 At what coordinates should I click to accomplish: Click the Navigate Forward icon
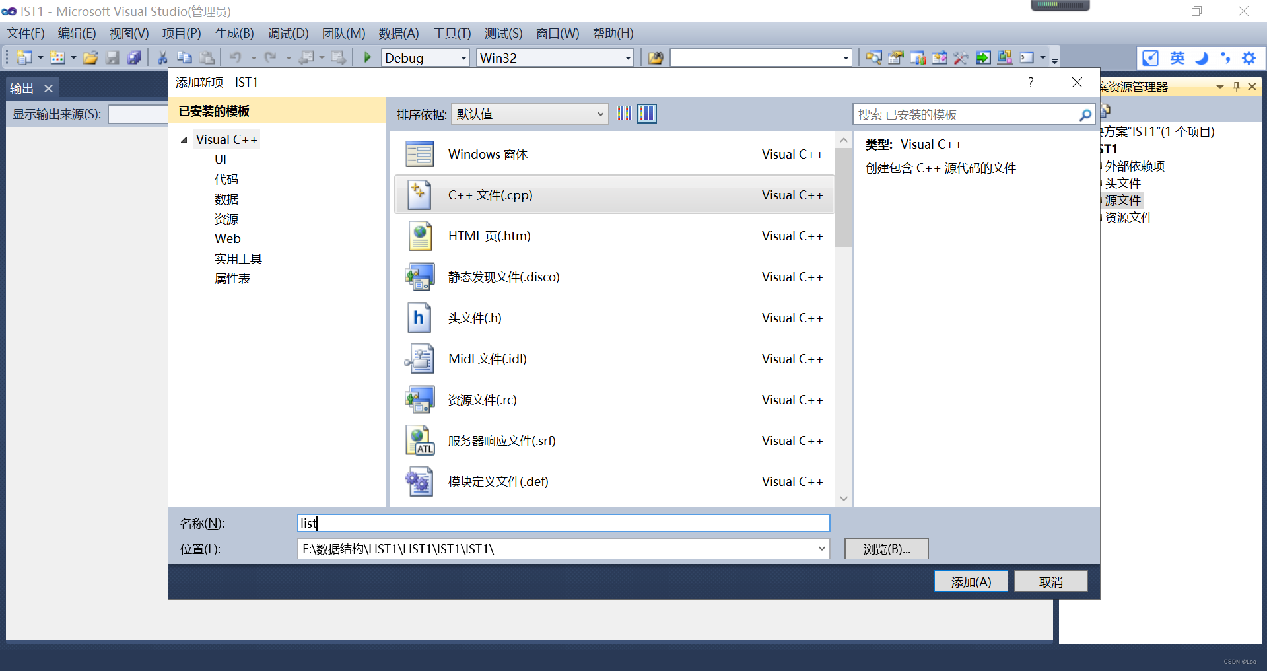338,58
